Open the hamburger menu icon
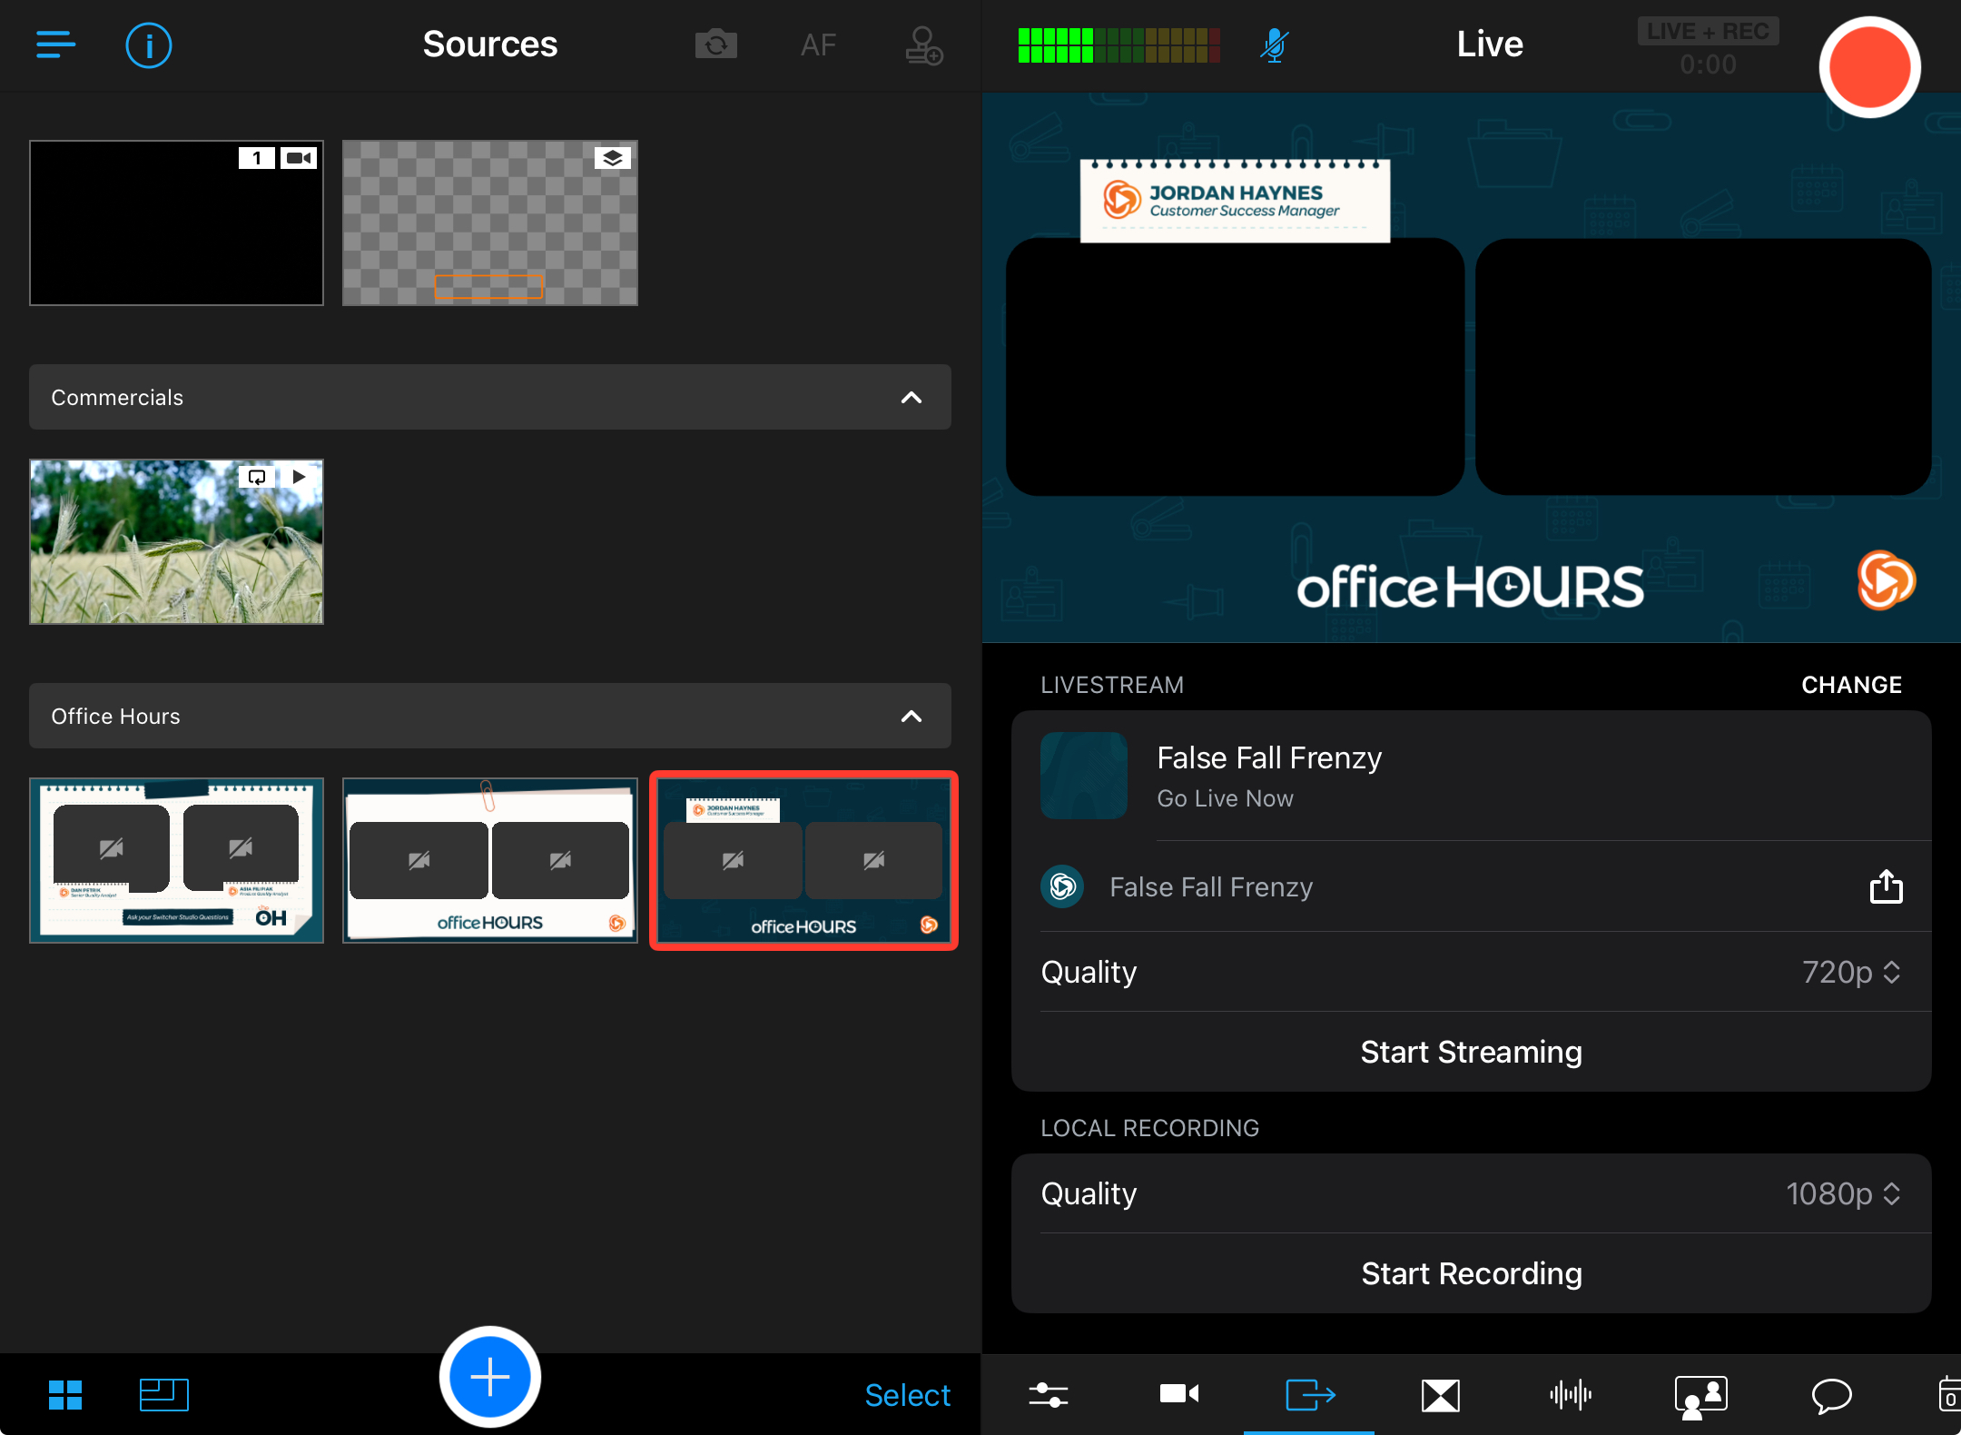Viewport: 1961px width, 1435px height. [55, 44]
